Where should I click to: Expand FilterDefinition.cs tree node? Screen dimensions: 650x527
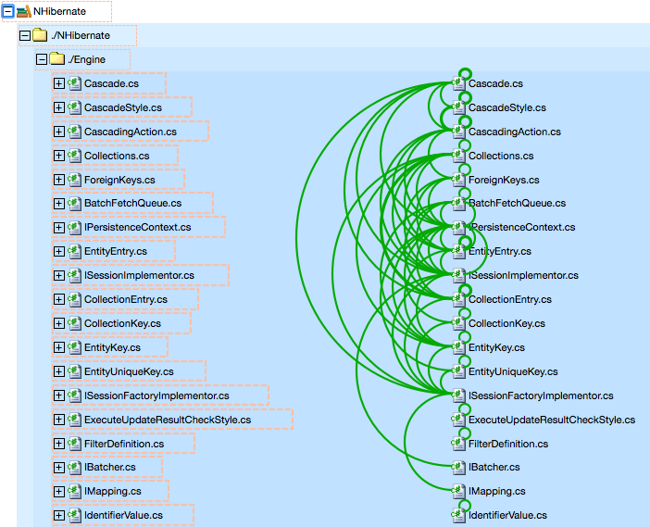tap(59, 444)
